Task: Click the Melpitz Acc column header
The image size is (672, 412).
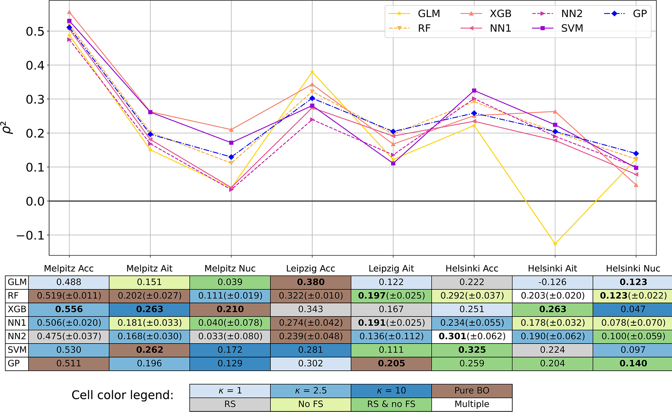Action: click(x=69, y=268)
